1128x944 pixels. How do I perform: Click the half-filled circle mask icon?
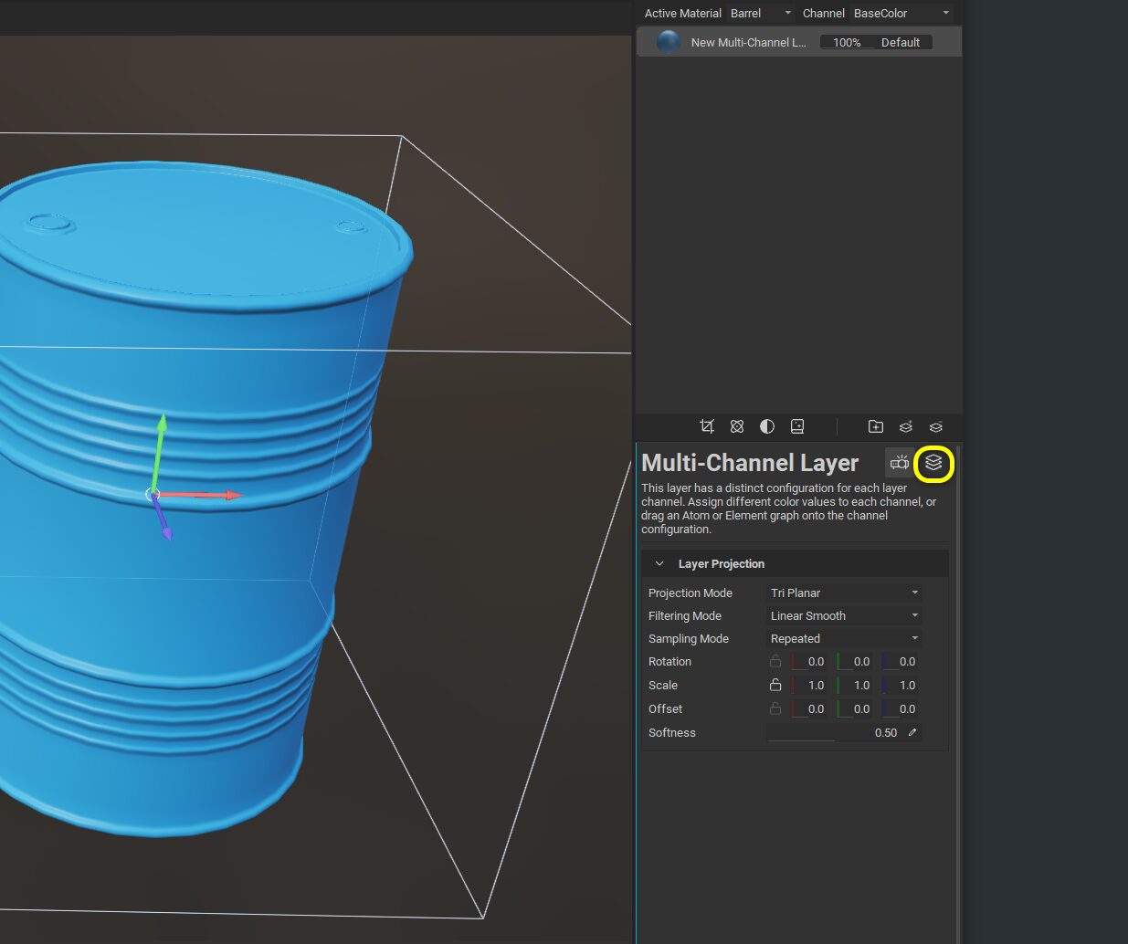[767, 426]
